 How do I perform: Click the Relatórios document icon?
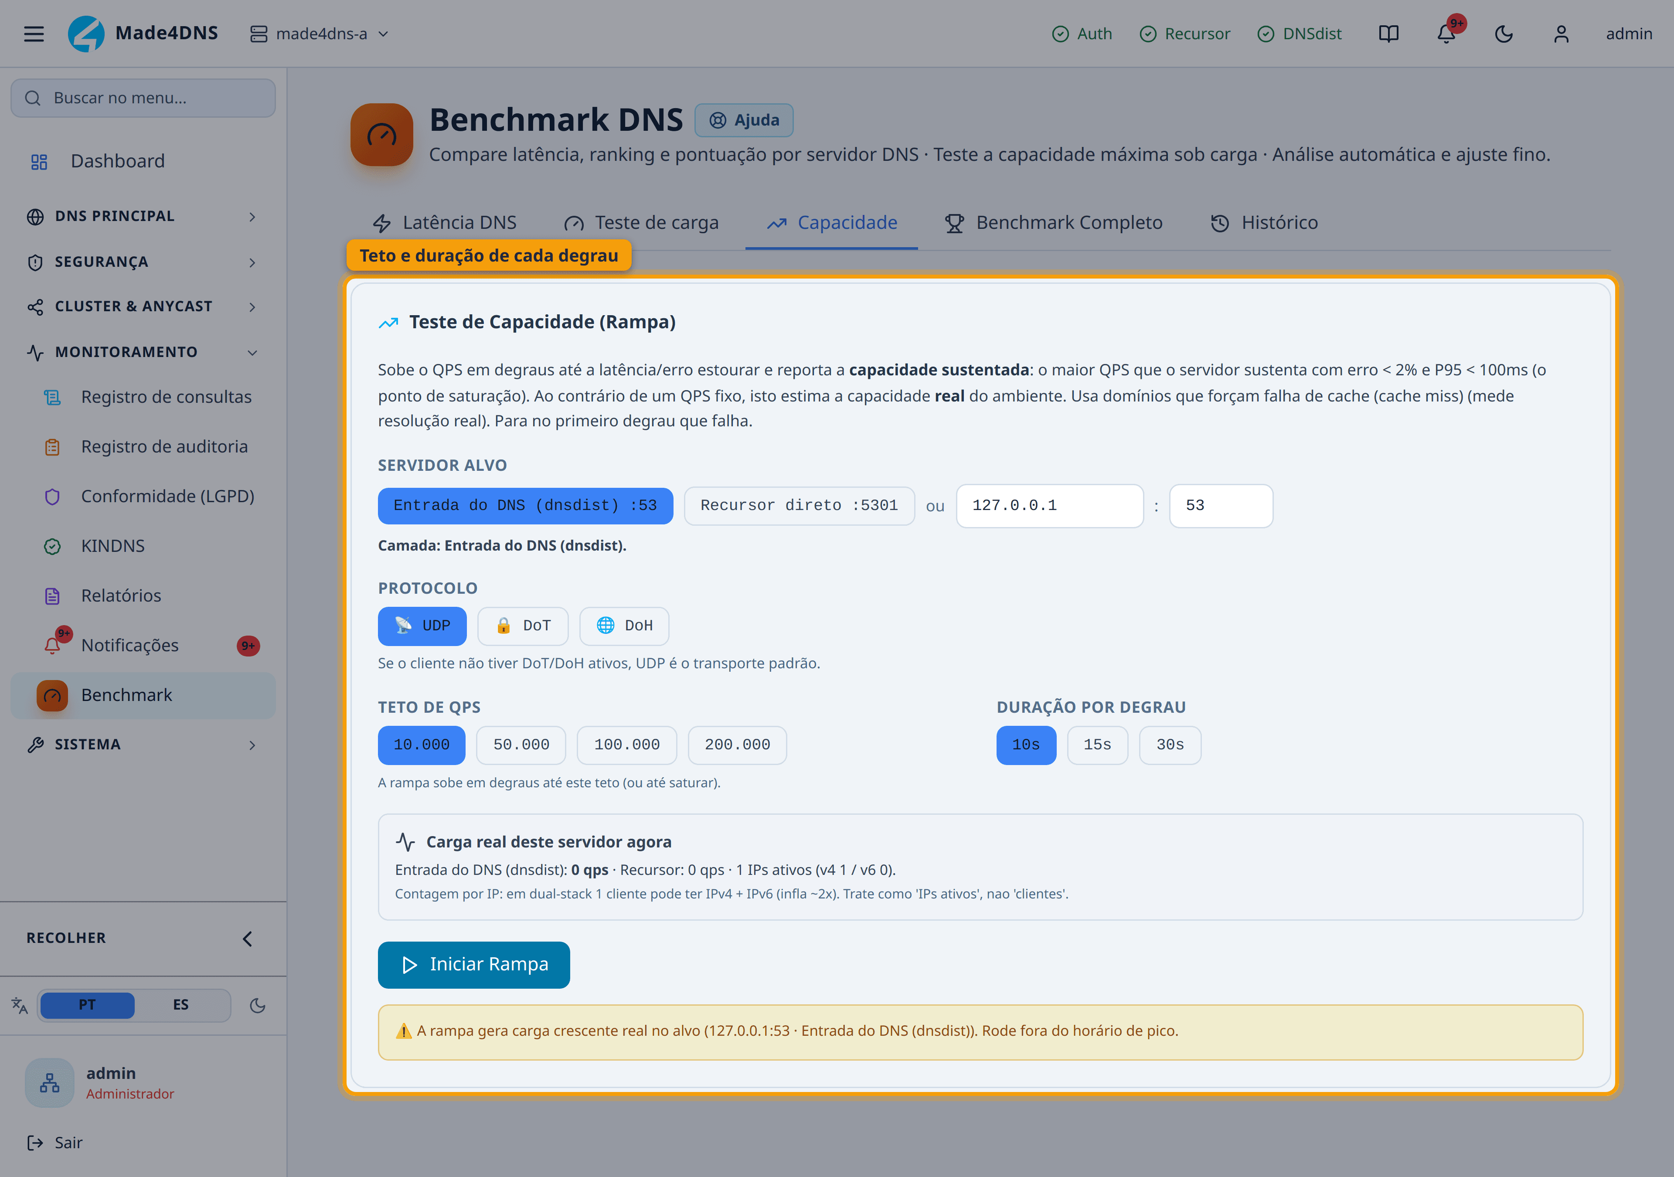pos(52,596)
